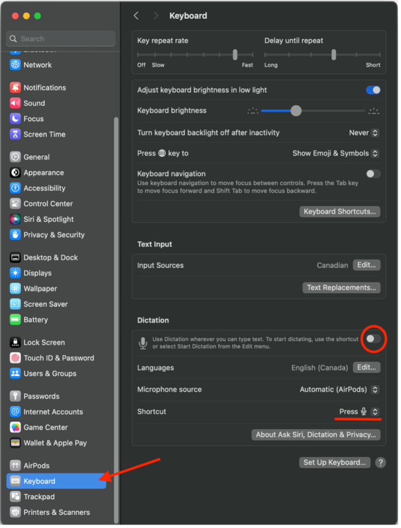Click the forward chevron in header
The image size is (401, 528).
(x=157, y=16)
